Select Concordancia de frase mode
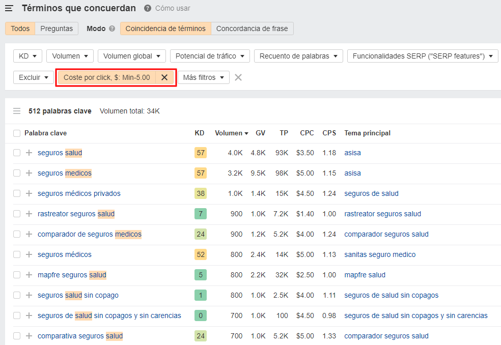 coord(252,28)
